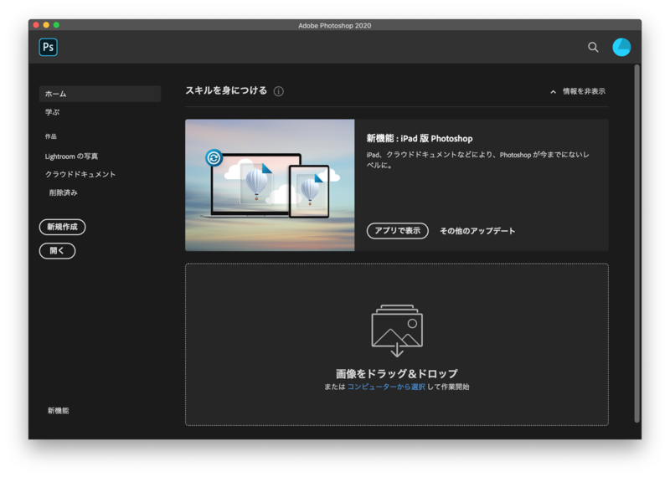The width and height of the screenshot is (670, 477).
Task: Open 新機能 at the sidebar bottom
Action: 58,411
